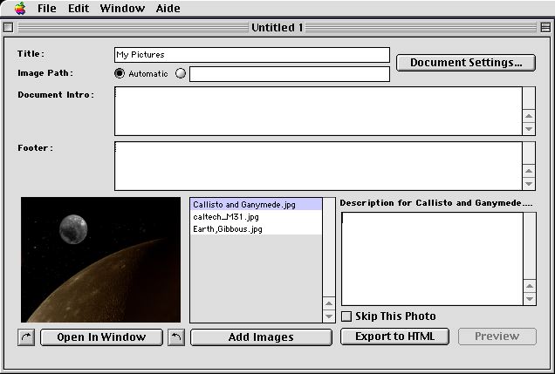Screen dimensions: 555x374
Task: Click the Preview button
Action: 497,337
